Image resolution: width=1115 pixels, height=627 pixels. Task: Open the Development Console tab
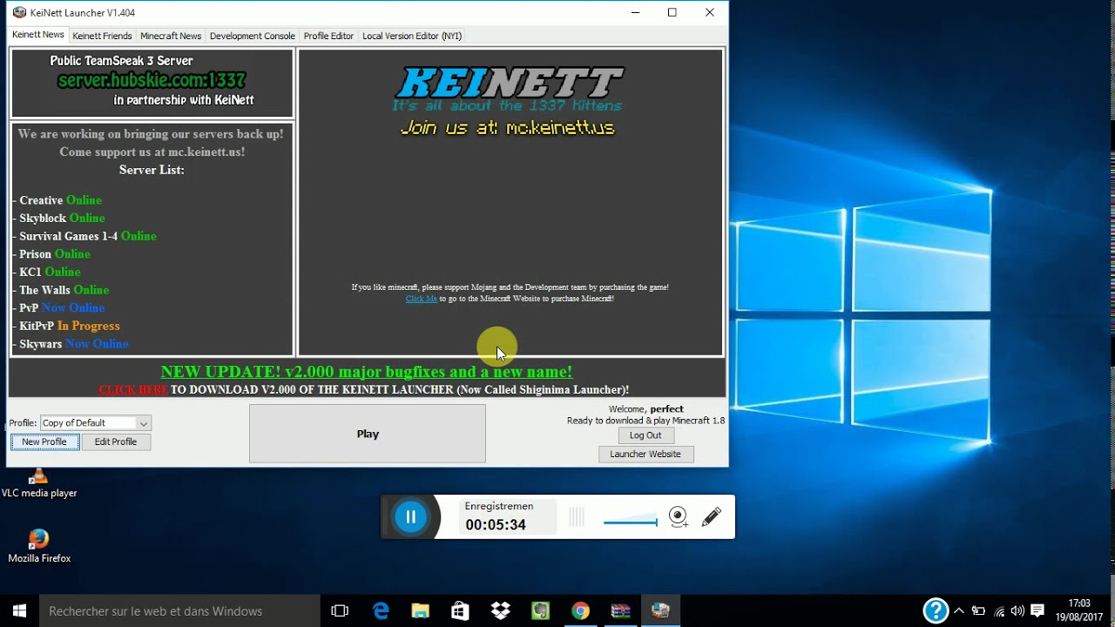pos(253,36)
